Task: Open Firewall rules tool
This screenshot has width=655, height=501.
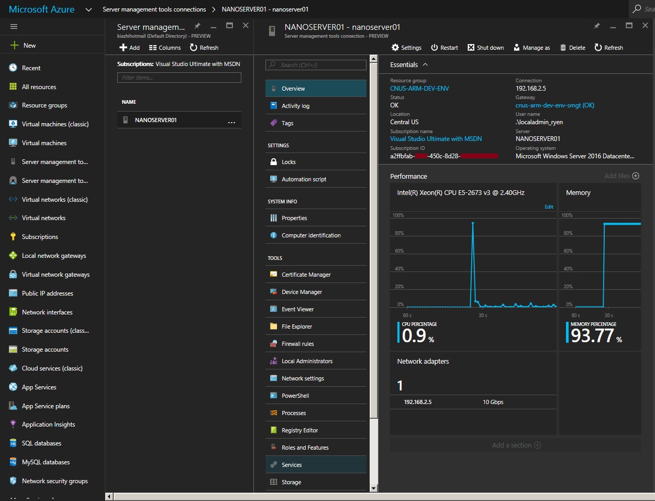Action: (x=316, y=344)
